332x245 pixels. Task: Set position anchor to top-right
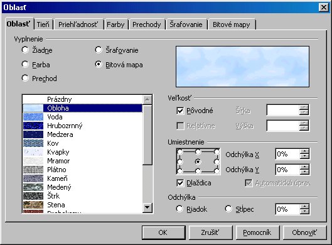(x=217, y=152)
